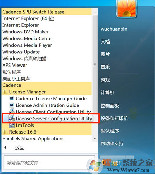This screenshot has width=155, height=175.
Task: Open Windows Update
Action: point(21,52)
